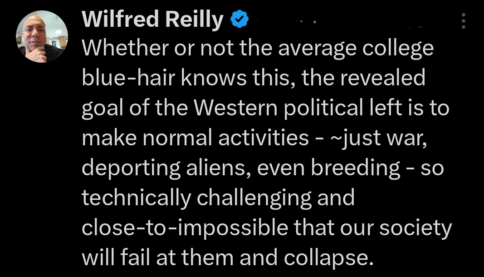Click the blue verified checkmark badge
Image resolution: width=484 pixels, height=277 pixels.
point(240,20)
